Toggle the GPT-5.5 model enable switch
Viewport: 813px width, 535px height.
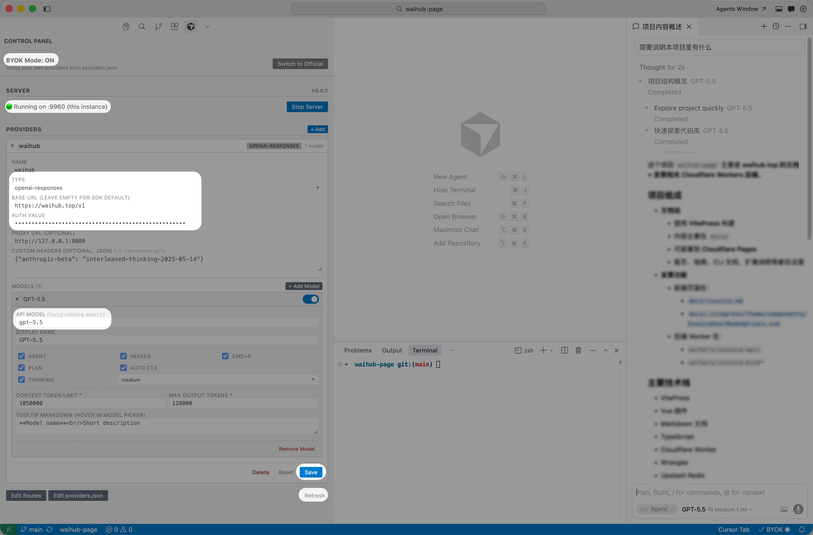(311, 299)
